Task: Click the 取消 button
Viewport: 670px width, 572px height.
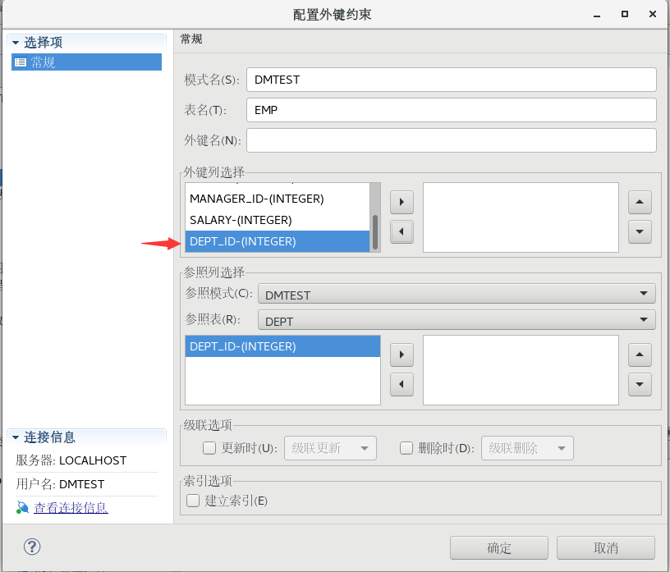Action: (606, 548)
